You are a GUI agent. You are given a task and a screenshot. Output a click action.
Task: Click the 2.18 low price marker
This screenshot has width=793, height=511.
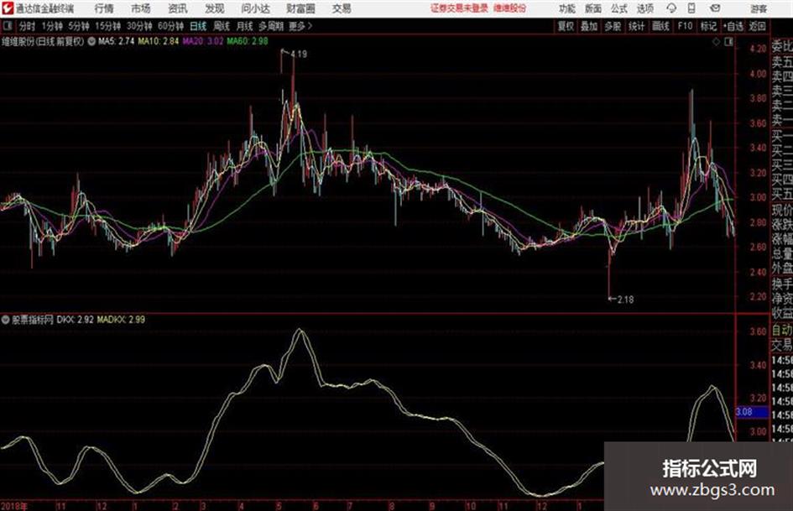[x=626, y=300]
